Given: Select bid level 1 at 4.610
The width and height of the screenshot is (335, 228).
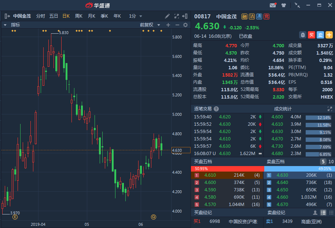Looking at the screenshot, I should pos(227,175).
